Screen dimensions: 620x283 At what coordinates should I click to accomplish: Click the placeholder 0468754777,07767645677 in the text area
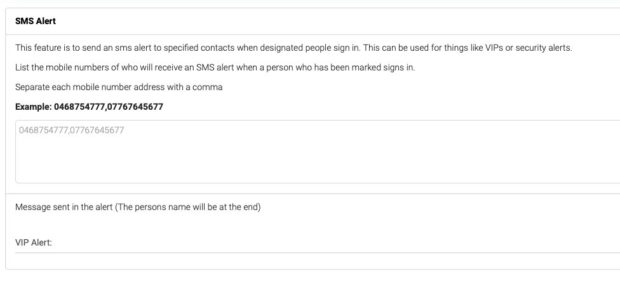(72, 130)
